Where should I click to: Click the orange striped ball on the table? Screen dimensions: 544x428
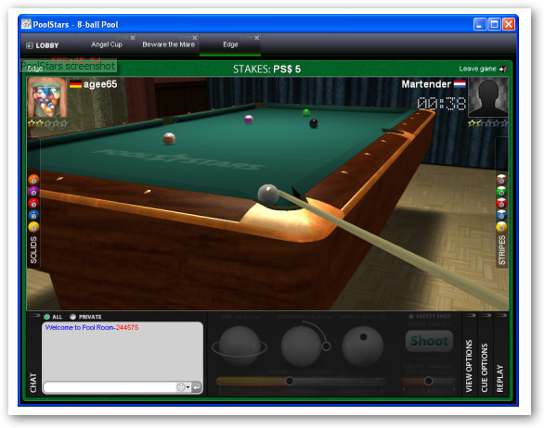(x=169, y=139)
